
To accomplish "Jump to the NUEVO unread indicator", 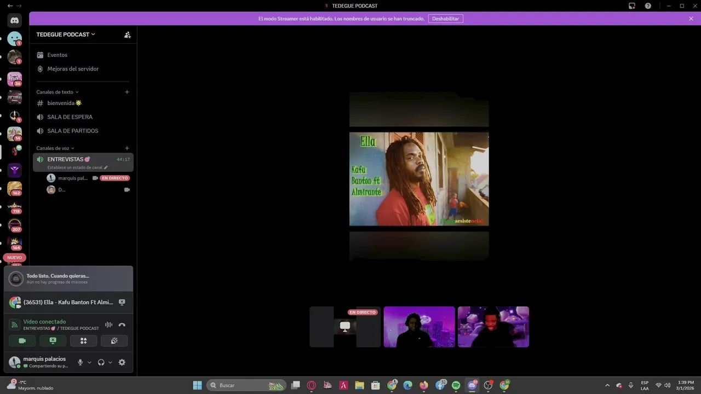I will click(15, 257).
